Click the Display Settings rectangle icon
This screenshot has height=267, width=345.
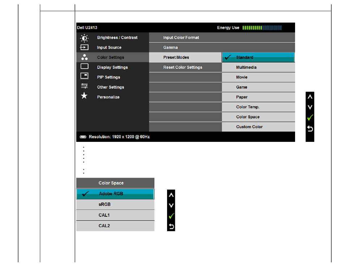pyautogui.click(x=85, y=66)
